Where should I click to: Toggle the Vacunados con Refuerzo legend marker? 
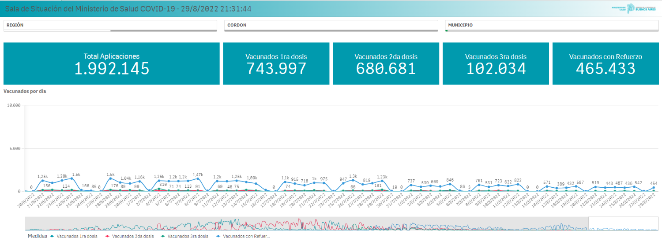click(x=218, y=237)
